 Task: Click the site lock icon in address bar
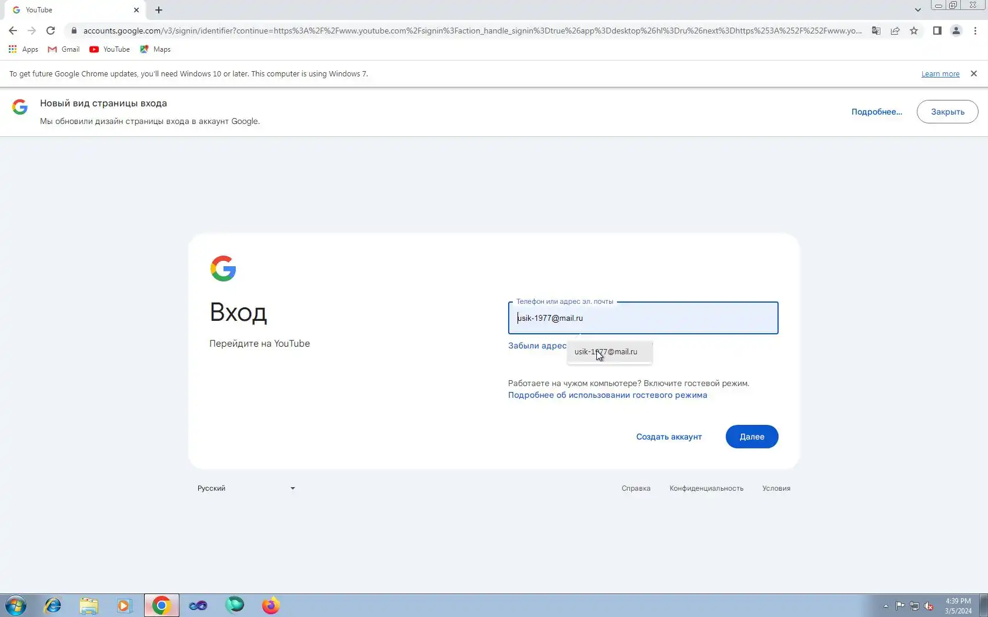tap(74, 31)
